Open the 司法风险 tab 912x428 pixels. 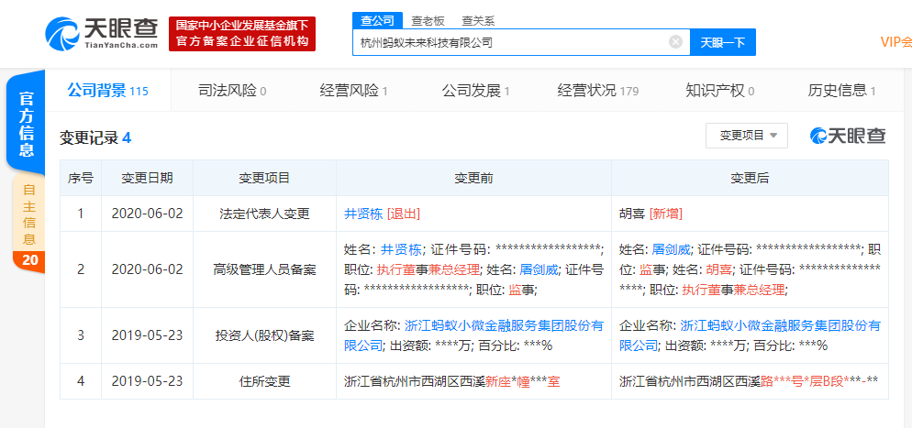(x=232, y=91)
